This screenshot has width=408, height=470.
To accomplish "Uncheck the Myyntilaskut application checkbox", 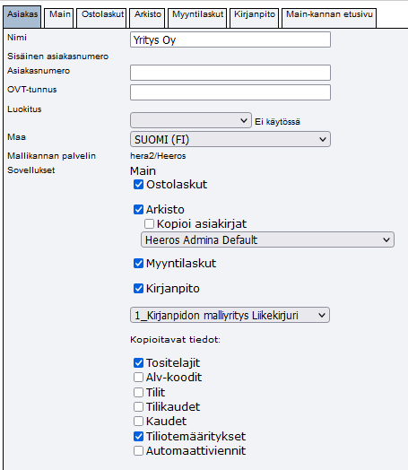I will (x=138, y=264).
